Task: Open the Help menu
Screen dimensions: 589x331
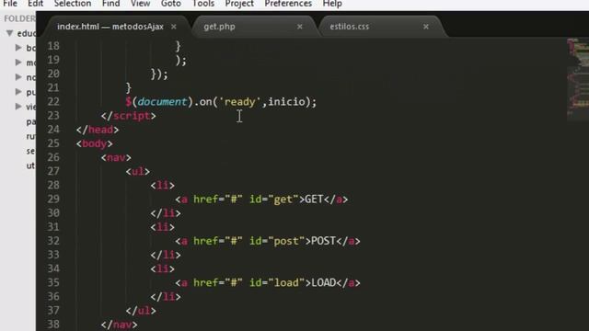Action: 332,4
